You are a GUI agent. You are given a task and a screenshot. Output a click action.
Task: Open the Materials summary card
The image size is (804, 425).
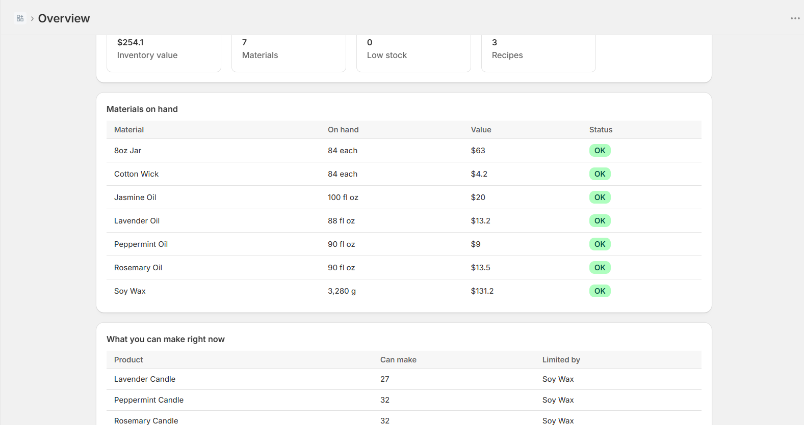coord(289,53)
